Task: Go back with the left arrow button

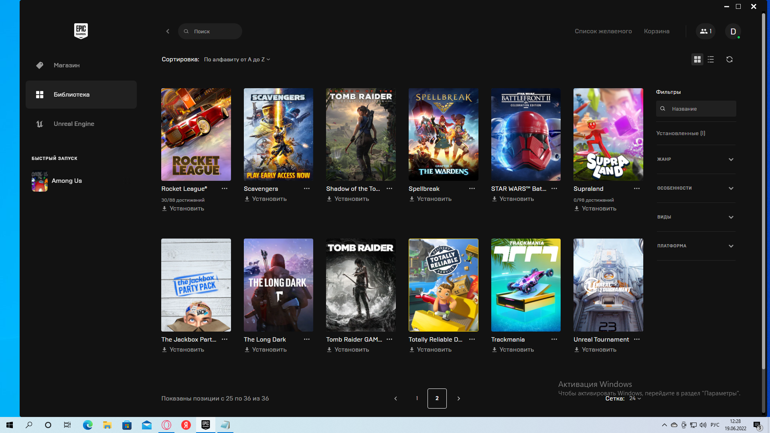Action: click(168, 31)
